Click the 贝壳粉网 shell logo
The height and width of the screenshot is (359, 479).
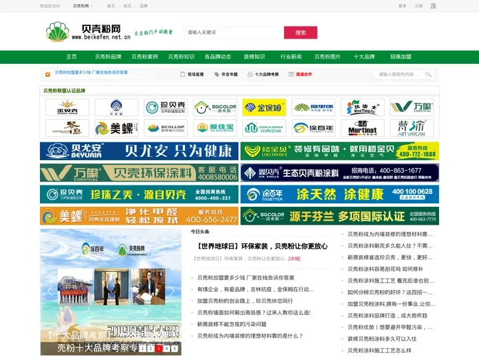click(x=57, y=32)
